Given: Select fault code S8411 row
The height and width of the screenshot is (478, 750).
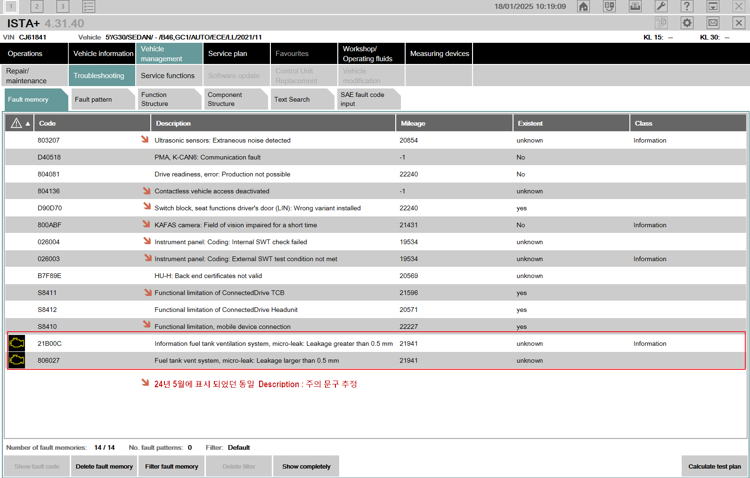Looking at the screenshot, I should pos(375,293).
